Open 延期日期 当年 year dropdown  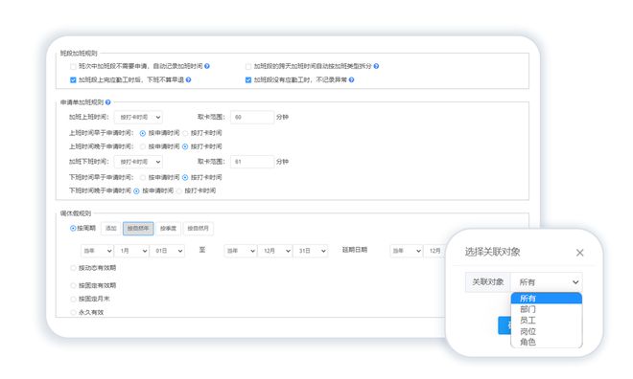point(406,251)
